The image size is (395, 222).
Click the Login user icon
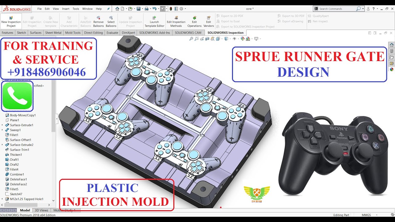(368, 9)
